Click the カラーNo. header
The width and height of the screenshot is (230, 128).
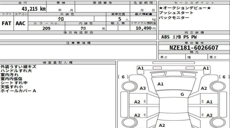(47, 24)
